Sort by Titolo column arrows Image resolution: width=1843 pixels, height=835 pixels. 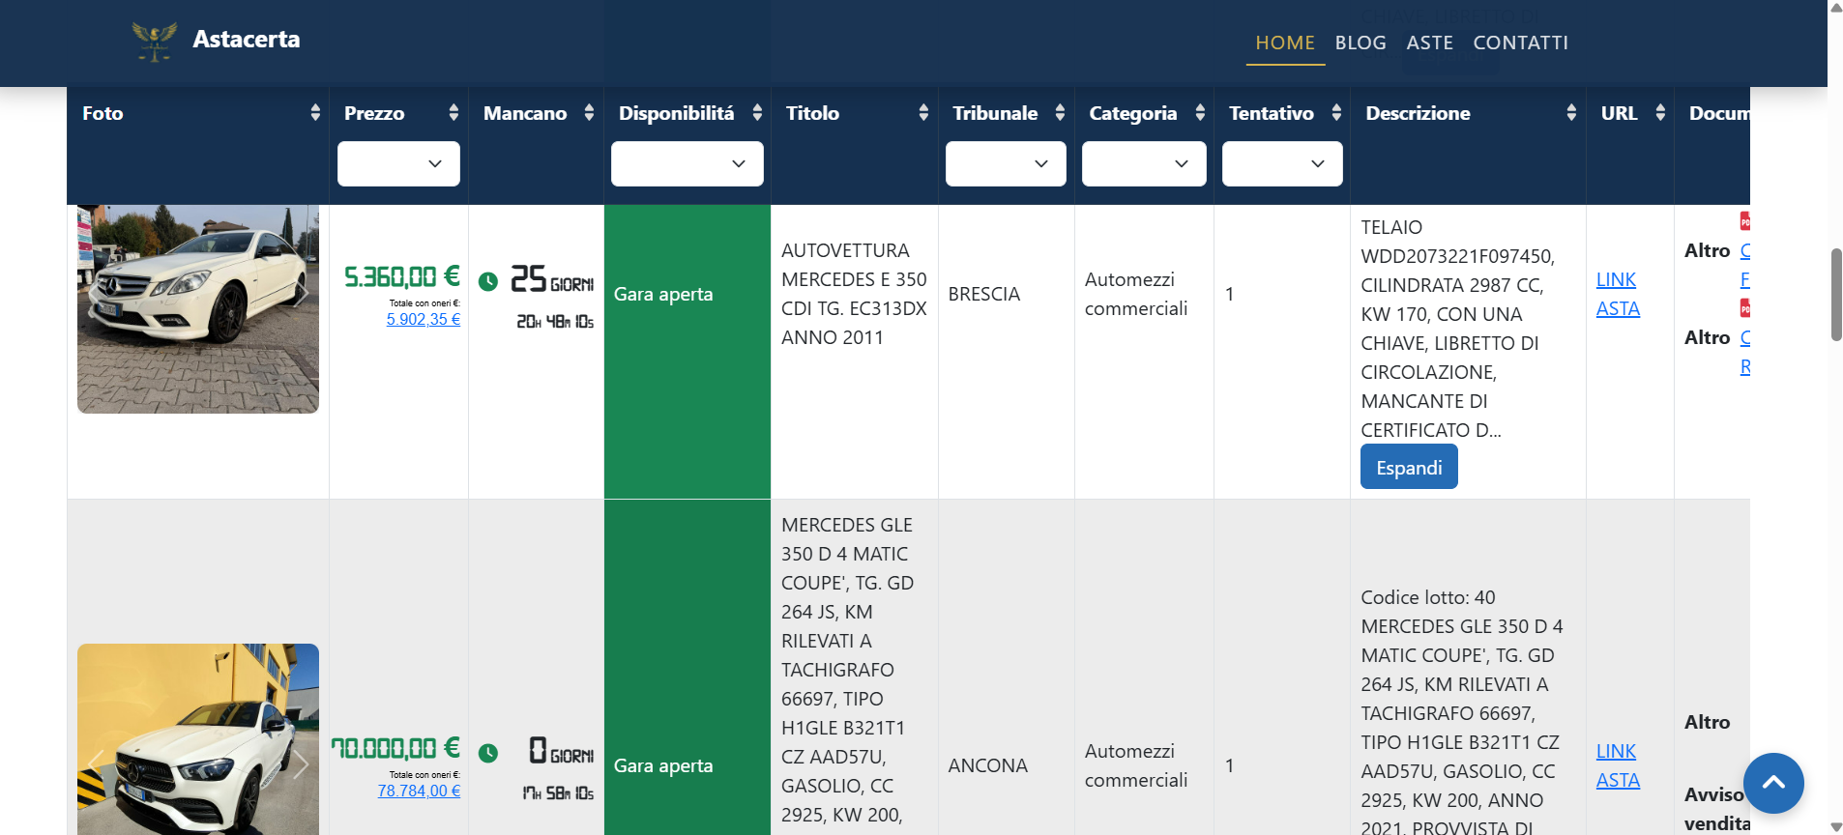click(923, 113)
